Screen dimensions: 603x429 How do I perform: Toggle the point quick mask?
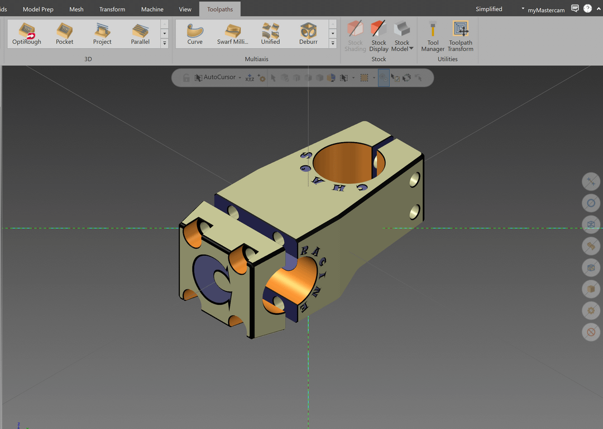click(x=591, y=182)
